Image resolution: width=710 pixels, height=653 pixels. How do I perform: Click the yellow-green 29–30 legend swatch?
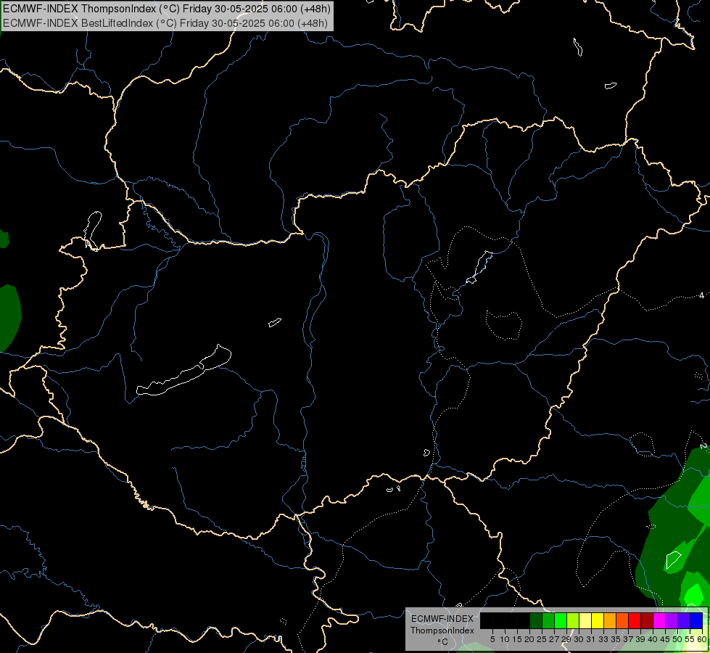tap(573, 620)
